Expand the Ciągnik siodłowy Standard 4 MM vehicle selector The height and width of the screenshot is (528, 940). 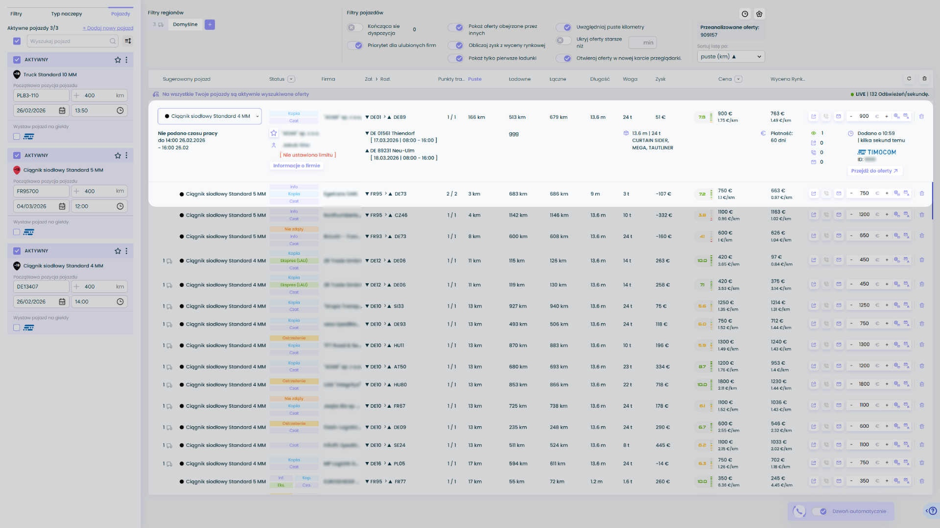pos(210,116)
